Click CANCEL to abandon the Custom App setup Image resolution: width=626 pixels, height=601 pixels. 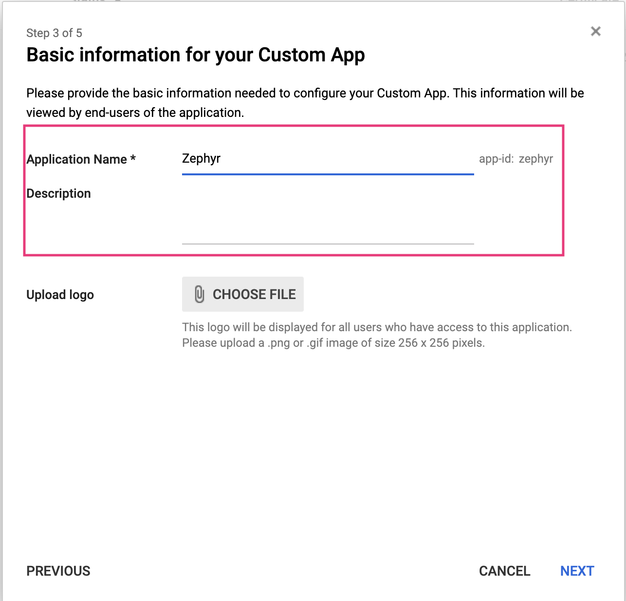(x=504, y=571)
